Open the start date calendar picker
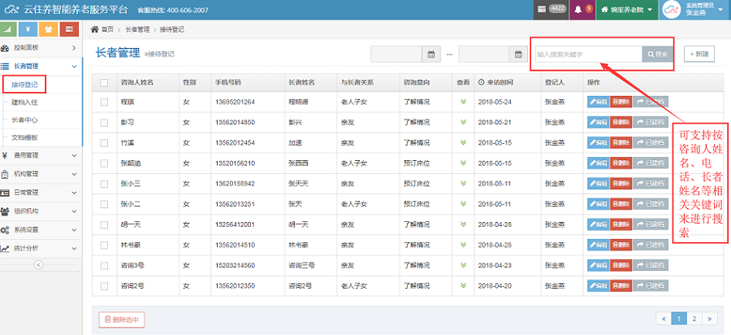The width and height of the screenshot is (731, 335). tap(431, 54)
